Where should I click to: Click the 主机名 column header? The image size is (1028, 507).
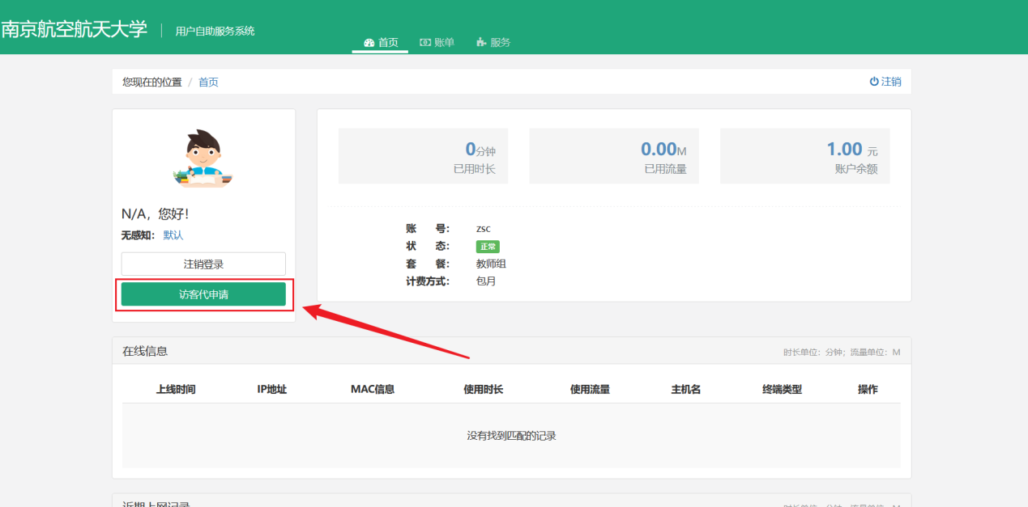click(685, 390)
